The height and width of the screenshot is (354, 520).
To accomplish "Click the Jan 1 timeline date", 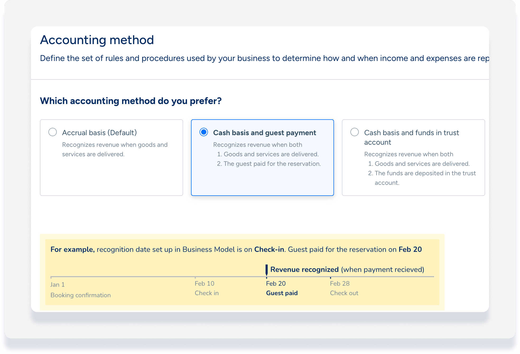I will pyautogui.click(x=58, y=285).
